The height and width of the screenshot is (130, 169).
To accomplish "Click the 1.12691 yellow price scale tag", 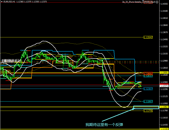I will pyautogui.click(x=164, y=73).
